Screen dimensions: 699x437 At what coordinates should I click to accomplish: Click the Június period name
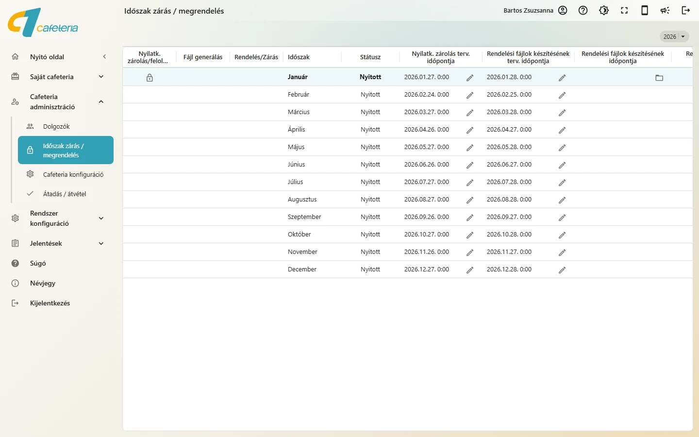point(297,165)
